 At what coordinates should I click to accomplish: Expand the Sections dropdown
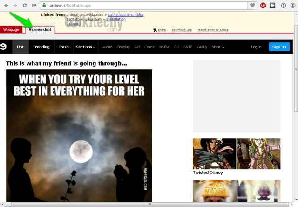(85, 47)
